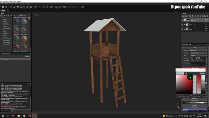Viewport: 209px width, 118px height.
Task: Select the Paint brush tool
Action: [x=11, y=7]
